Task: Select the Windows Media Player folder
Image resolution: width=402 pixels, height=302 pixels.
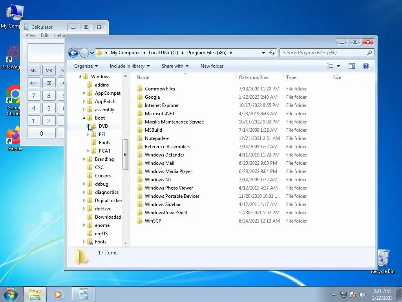Action: pos(168,171)
